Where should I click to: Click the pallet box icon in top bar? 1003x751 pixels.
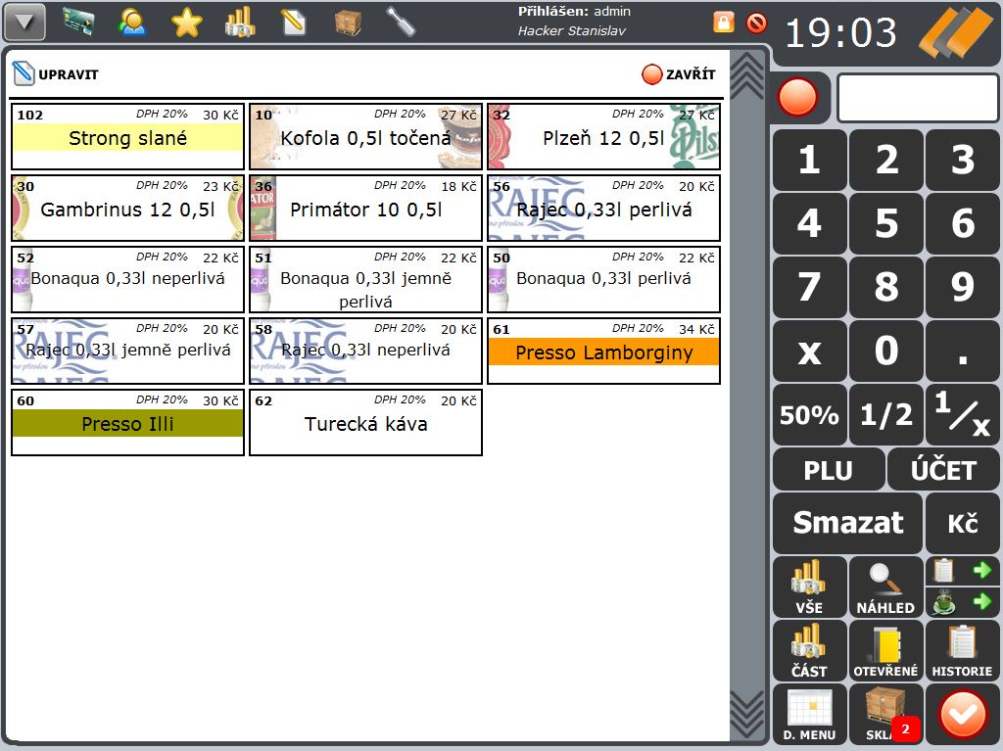tap(348, 23)
